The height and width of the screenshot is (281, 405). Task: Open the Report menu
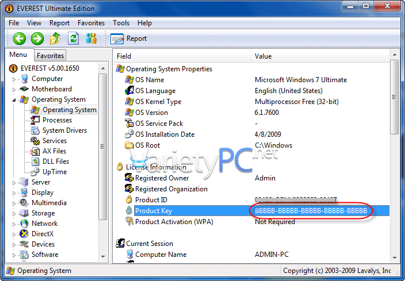click(59, 23)
